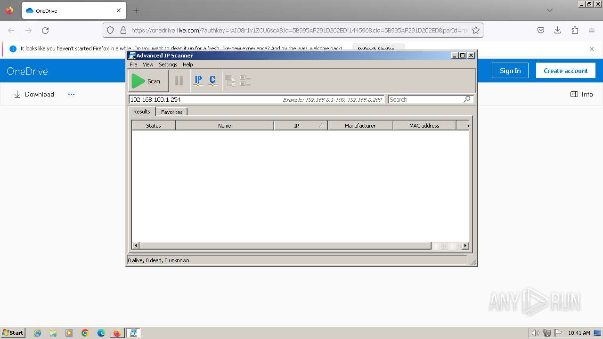Open the Help menu in Advanced IP Scanner

pyautogui.click(x=188, y=65)
